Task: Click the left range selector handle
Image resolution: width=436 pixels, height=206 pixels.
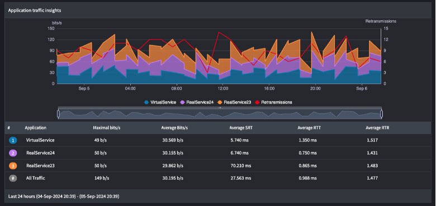Action: [x=58, y=114]
